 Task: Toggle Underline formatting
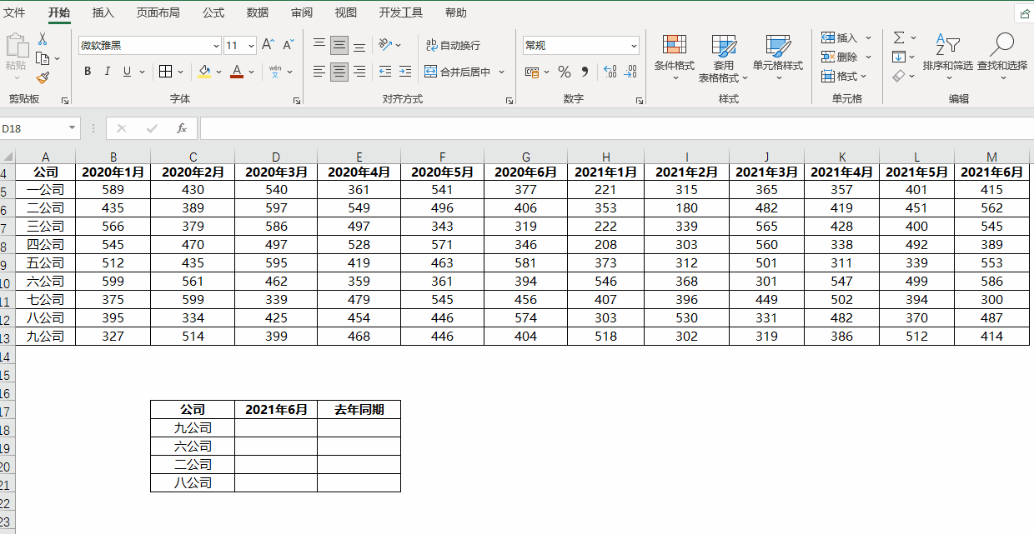(128, 72)
